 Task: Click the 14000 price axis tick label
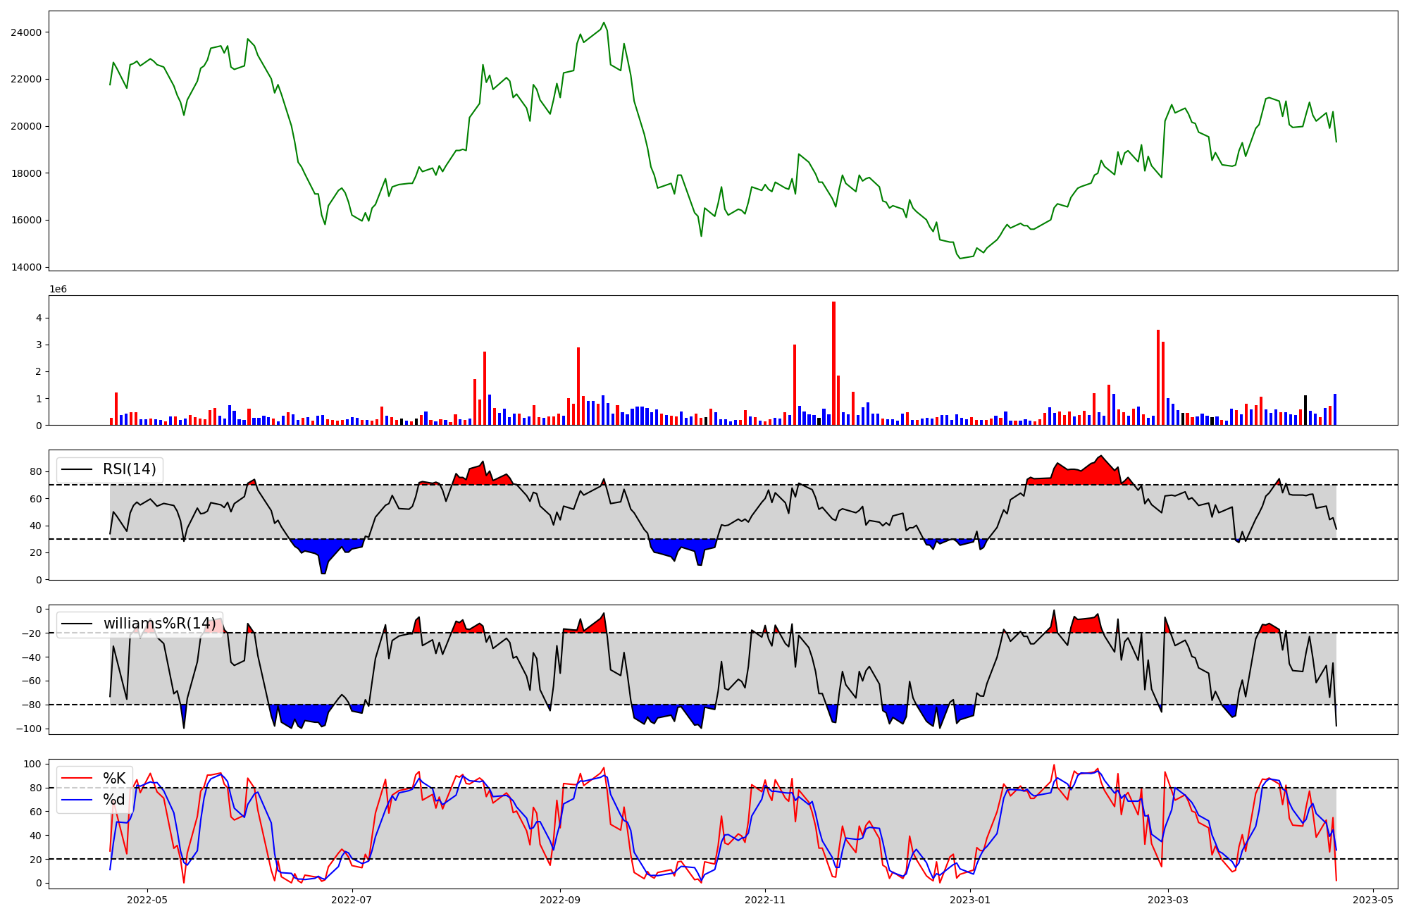(x=26, y=267)
